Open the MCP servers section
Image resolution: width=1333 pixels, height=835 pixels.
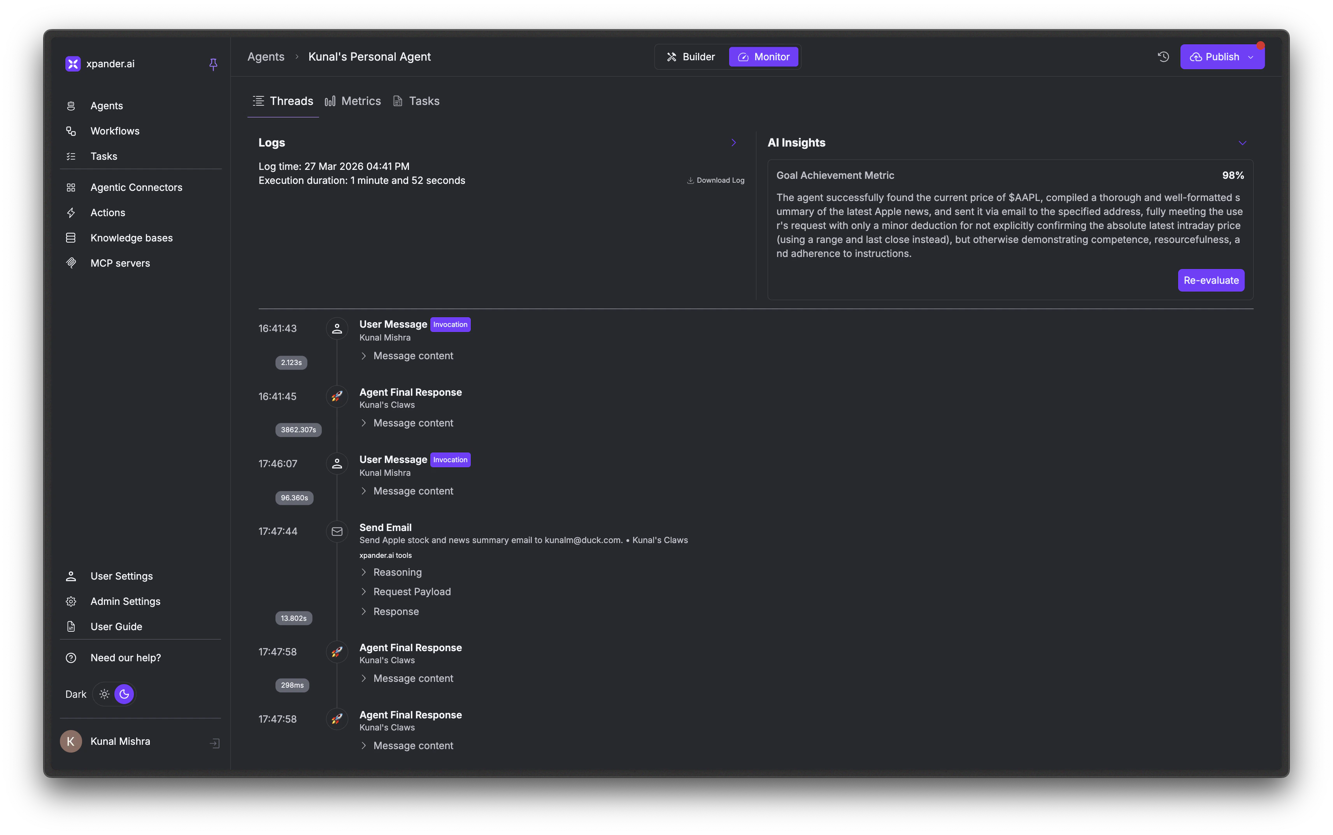120,263
